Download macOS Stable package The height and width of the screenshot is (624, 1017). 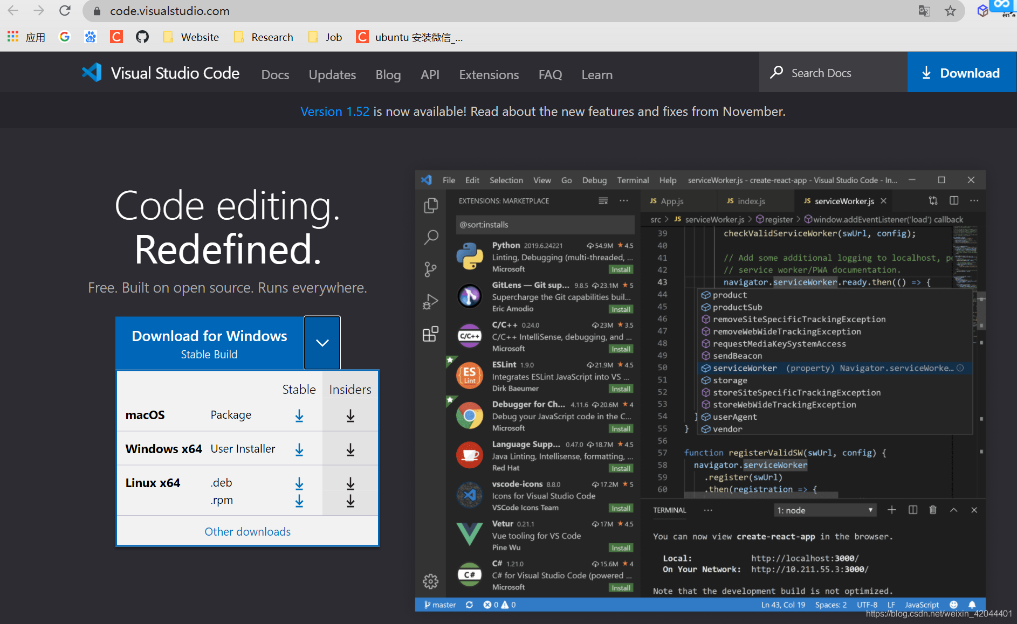299,415
